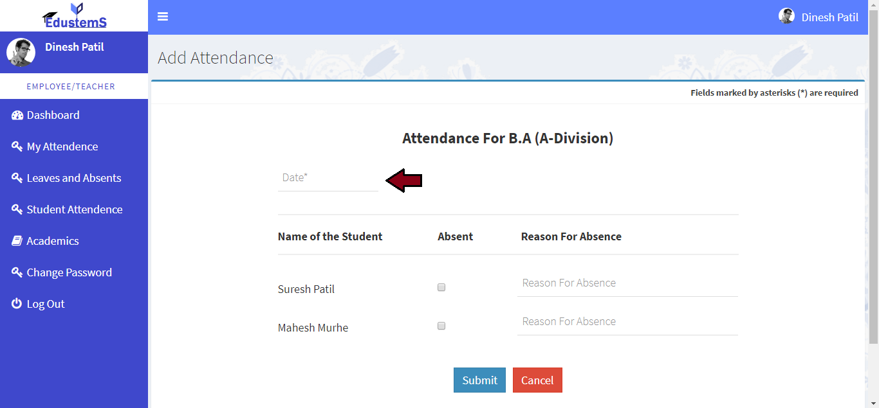Click the My Attendence key icon

[x=17, y=146]
